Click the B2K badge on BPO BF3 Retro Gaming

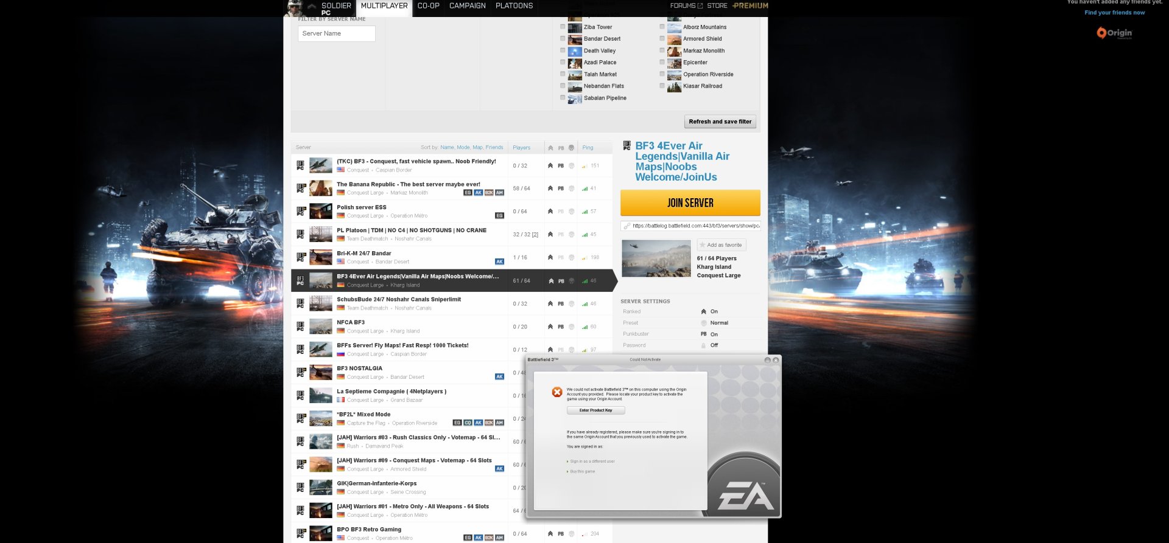coord(489,538)
